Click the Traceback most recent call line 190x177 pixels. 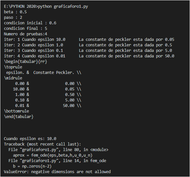coord(42,144)
